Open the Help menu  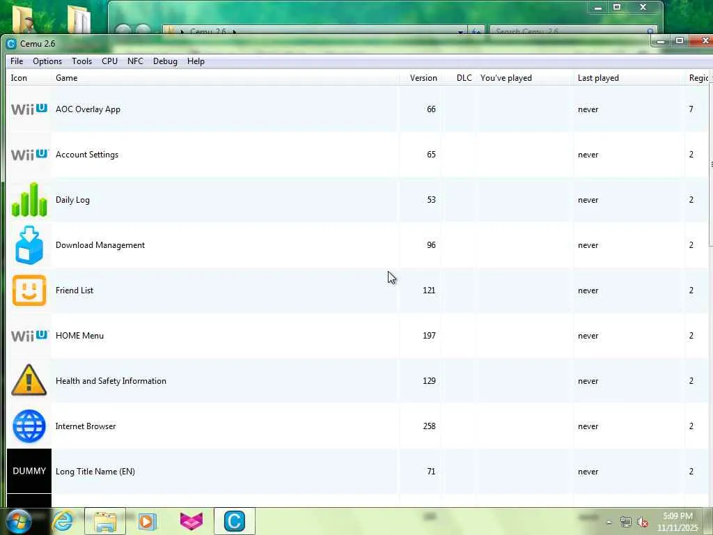[196, 61]
